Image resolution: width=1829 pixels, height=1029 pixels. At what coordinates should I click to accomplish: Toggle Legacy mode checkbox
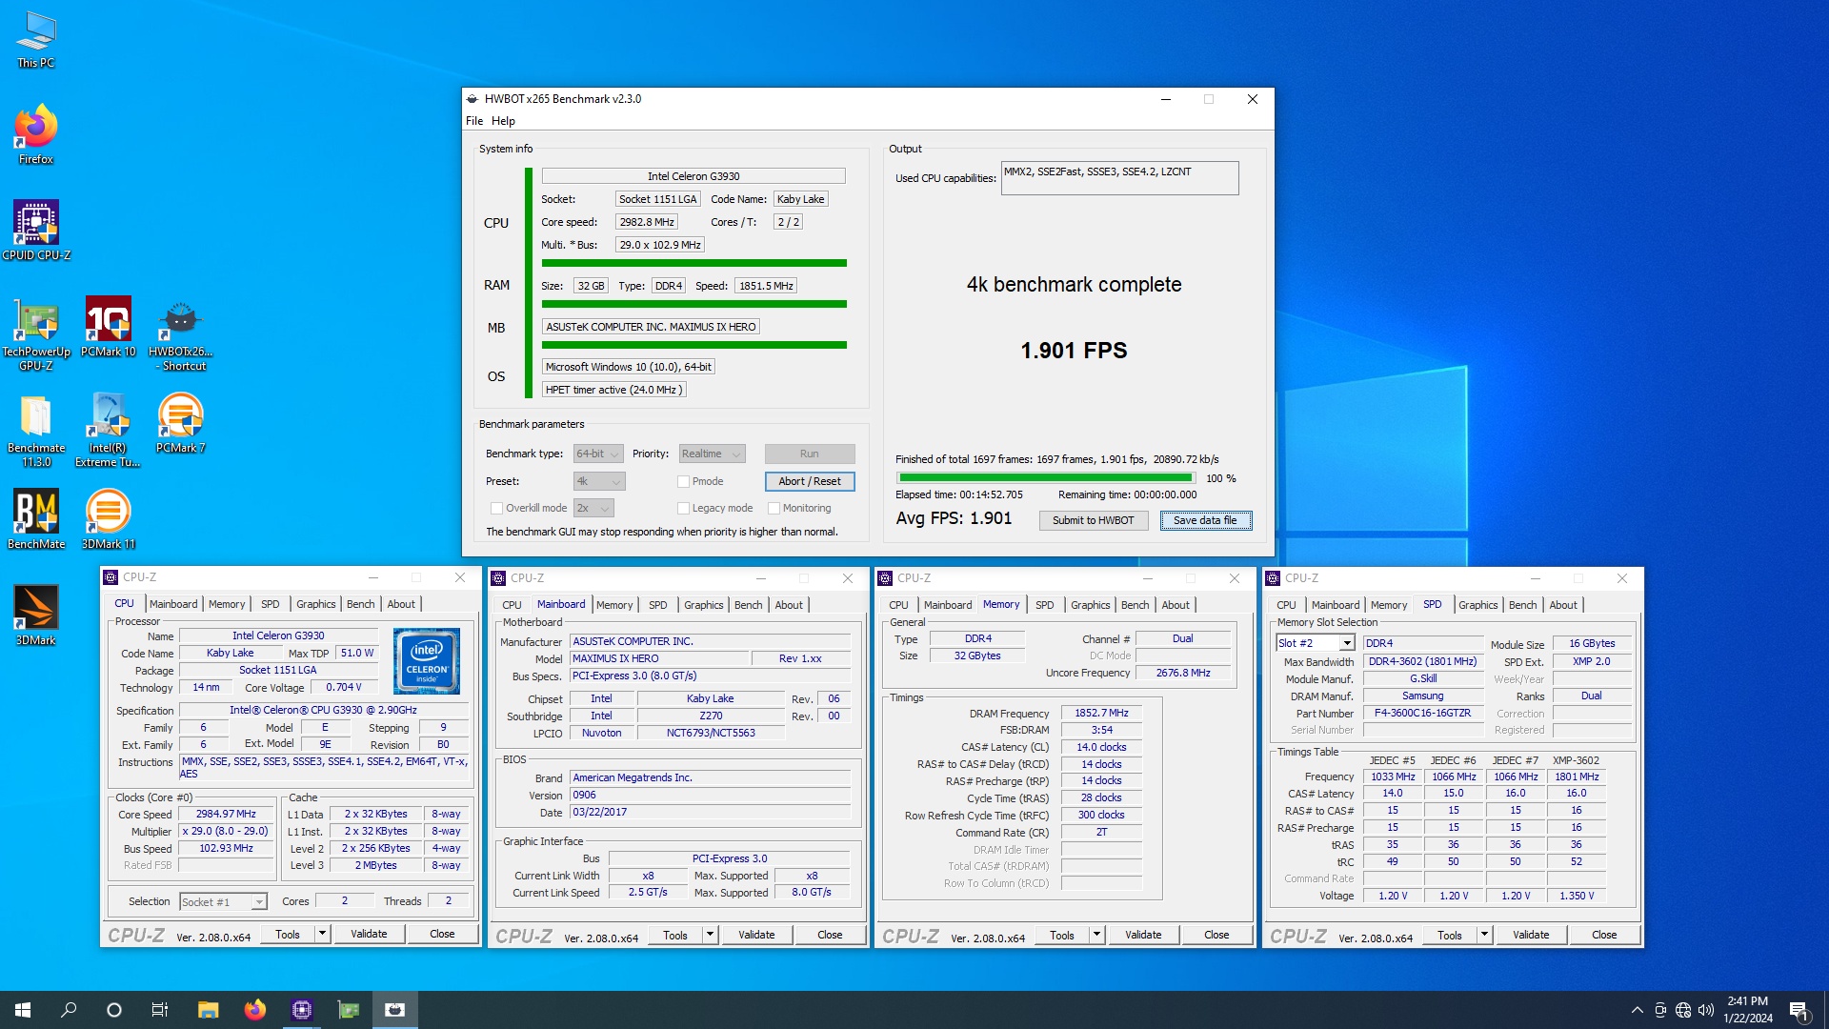(683, 509)
